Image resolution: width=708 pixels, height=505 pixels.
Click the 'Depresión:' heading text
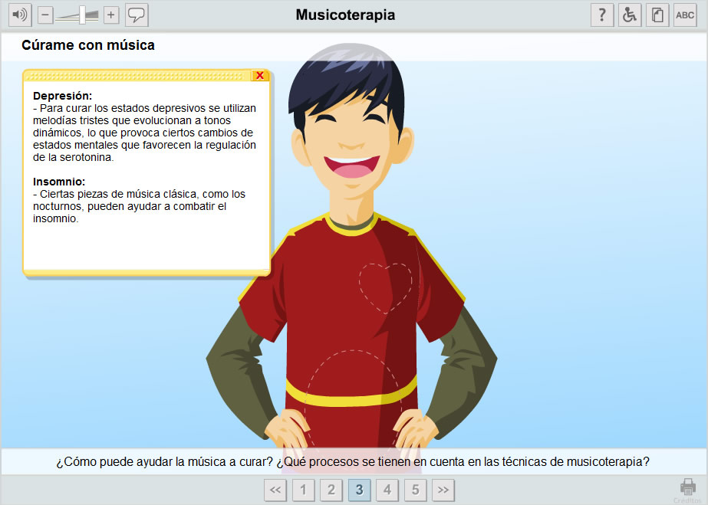coord(62,96)
